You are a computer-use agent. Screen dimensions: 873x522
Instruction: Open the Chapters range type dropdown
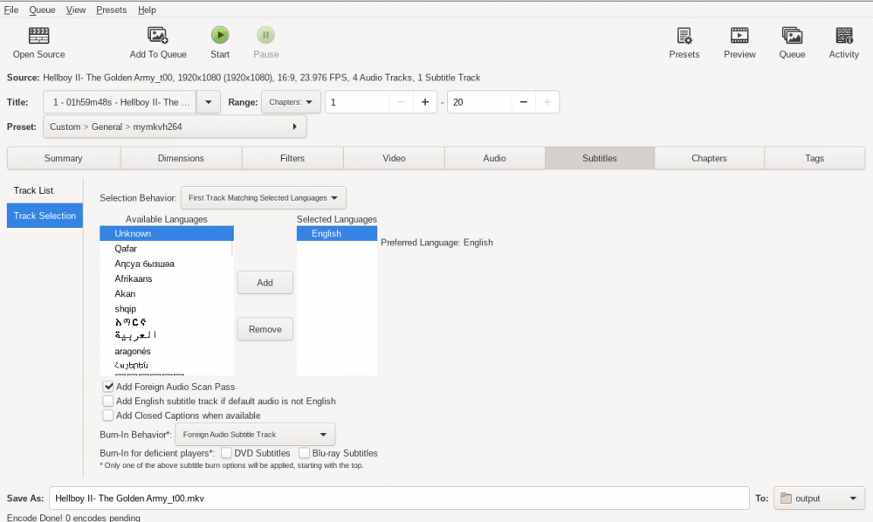(291, 102)
